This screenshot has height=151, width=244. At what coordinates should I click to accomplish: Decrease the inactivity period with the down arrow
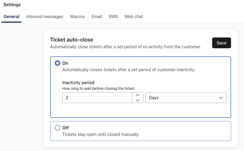(138, 100)
